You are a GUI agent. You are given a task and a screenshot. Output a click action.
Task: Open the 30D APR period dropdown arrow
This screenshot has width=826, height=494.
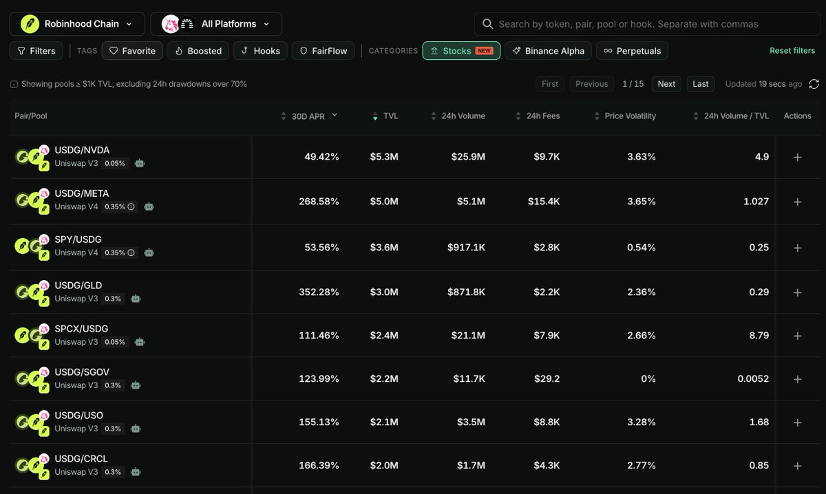[335, 115]
